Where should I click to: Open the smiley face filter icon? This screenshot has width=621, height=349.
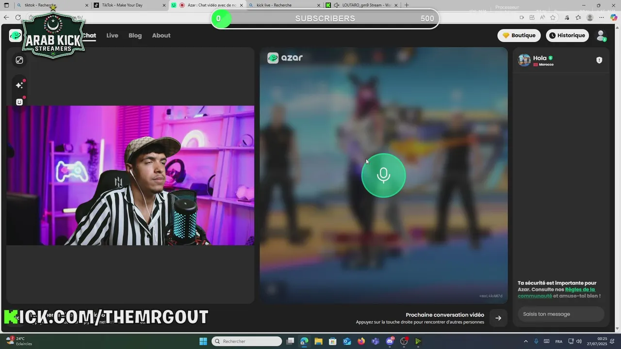click(x=19, y=102)
